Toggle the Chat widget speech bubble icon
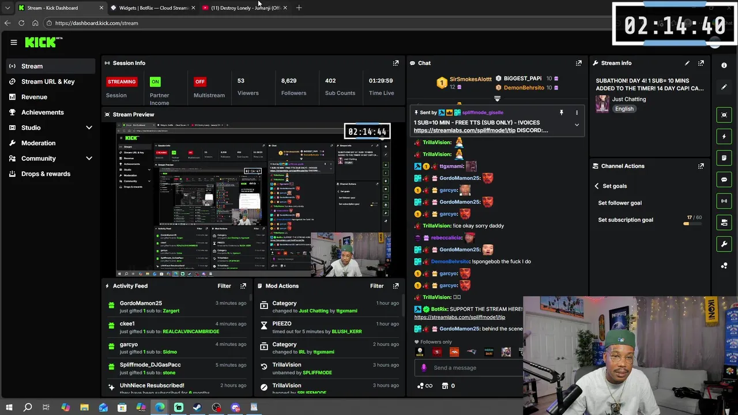This screenshot has height=415, width=738. tap(724, 179)
